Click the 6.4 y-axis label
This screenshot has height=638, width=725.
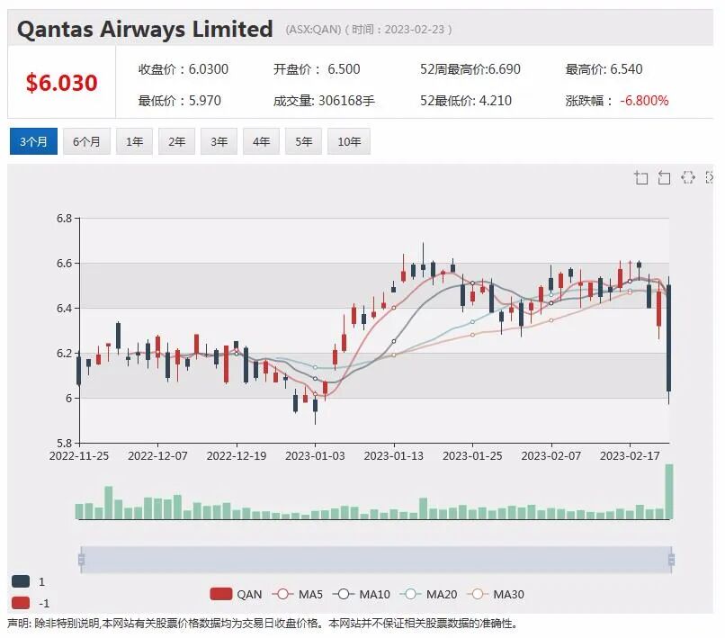pos(64,308)
